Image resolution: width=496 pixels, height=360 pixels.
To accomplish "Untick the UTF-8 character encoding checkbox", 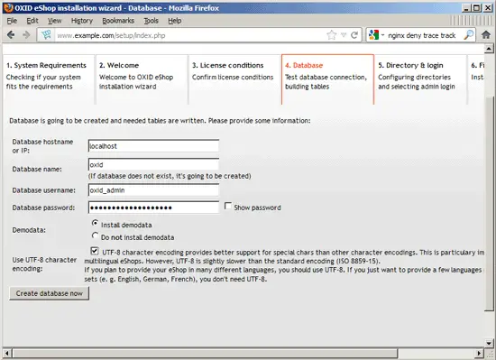I will point(95,251).
